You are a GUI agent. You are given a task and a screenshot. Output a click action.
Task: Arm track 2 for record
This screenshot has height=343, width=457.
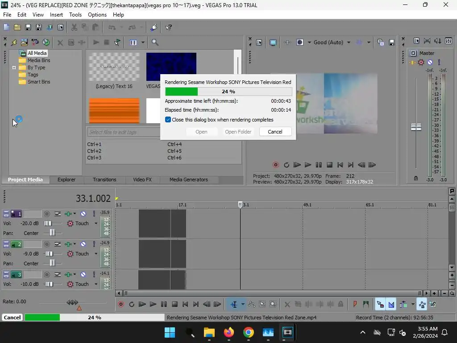click(46, 244)
